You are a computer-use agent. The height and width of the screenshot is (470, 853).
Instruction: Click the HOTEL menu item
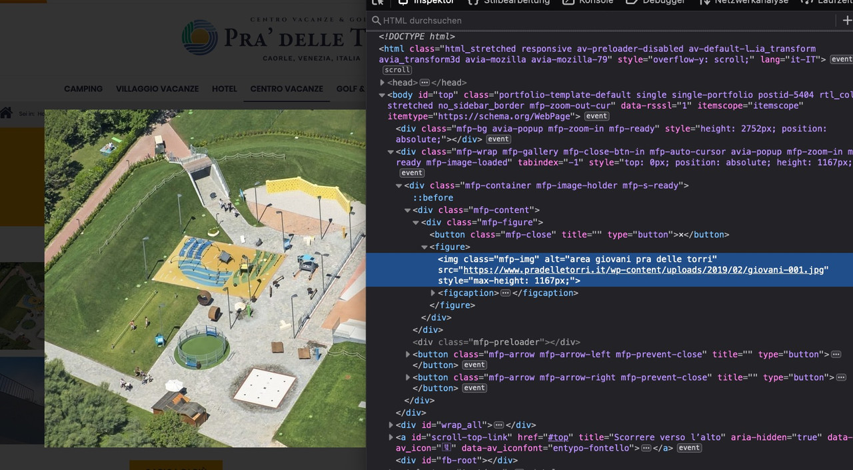(x=225, y=89)
